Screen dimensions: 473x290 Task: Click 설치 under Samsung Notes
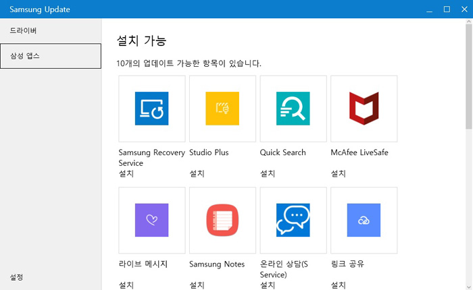click(x=197, y=285)
